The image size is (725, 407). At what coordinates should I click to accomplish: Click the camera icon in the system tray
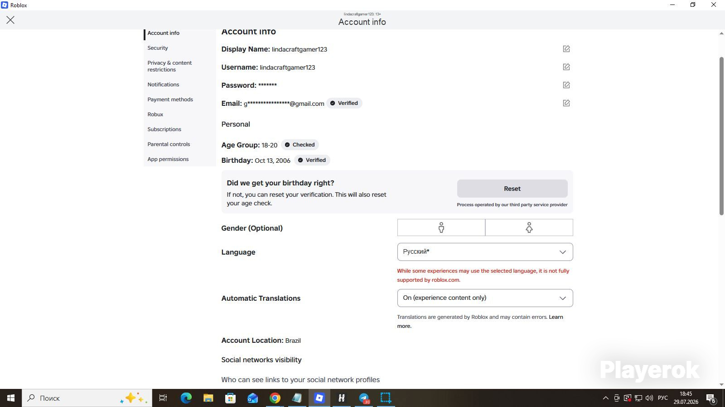[617, 398]
